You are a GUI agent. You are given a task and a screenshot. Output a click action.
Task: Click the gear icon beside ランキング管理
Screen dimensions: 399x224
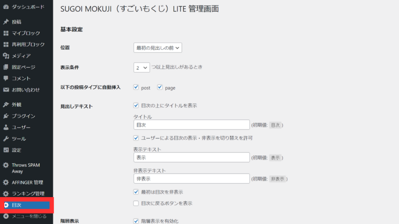point(6,194)
